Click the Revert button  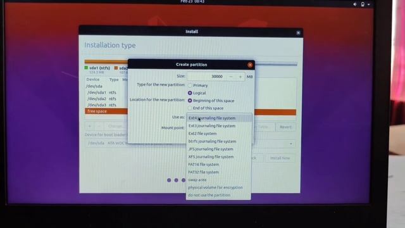click(285, 127)
